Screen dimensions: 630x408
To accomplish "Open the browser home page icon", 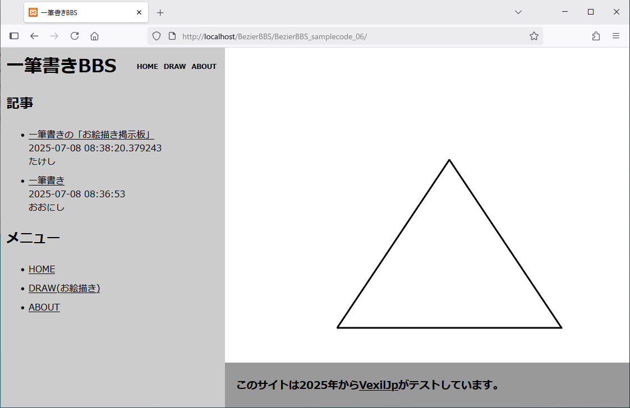I will tap(94, 35).
